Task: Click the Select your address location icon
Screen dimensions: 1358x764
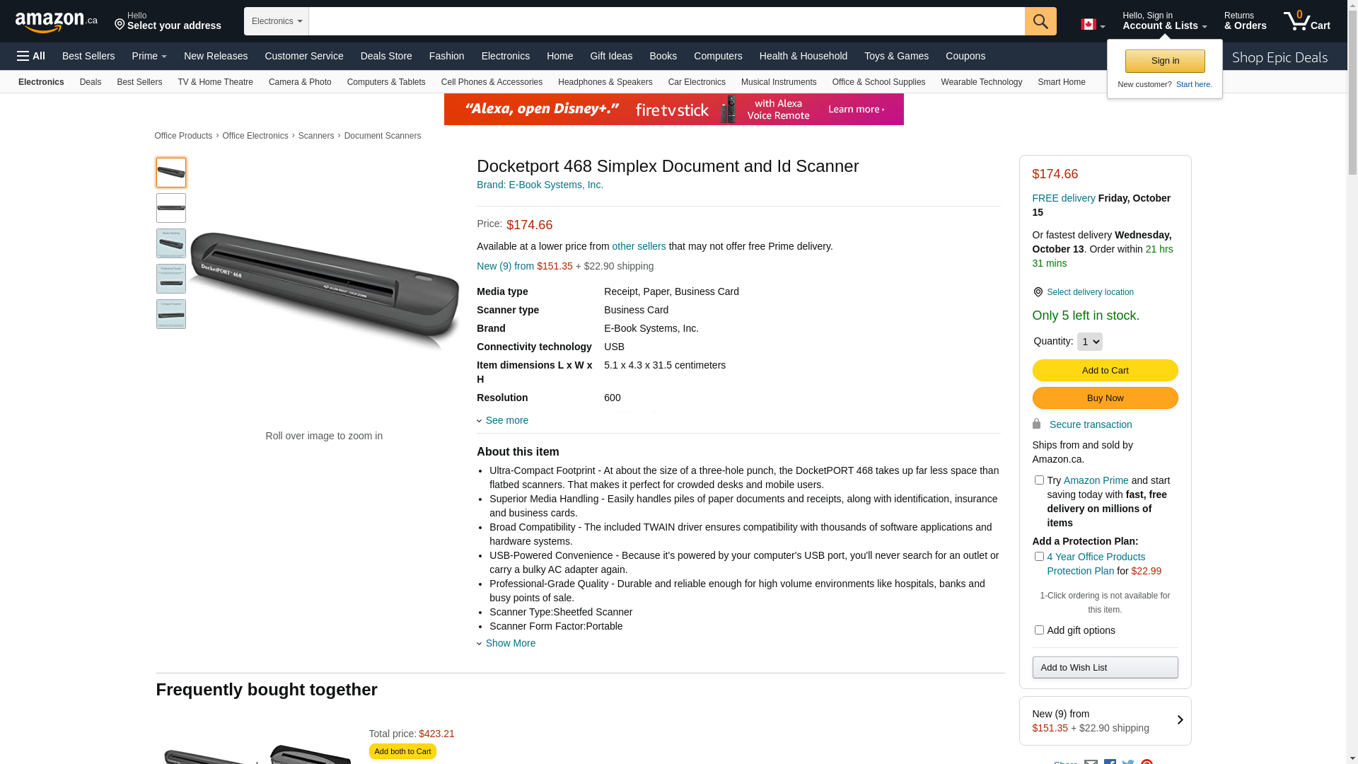Action: (x=120, y=25)
